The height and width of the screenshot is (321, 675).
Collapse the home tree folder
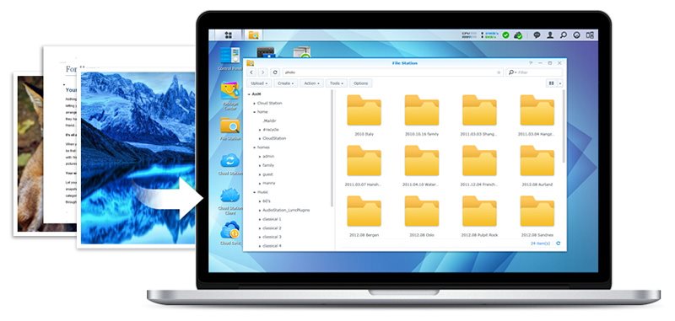(x=255, y=112)
